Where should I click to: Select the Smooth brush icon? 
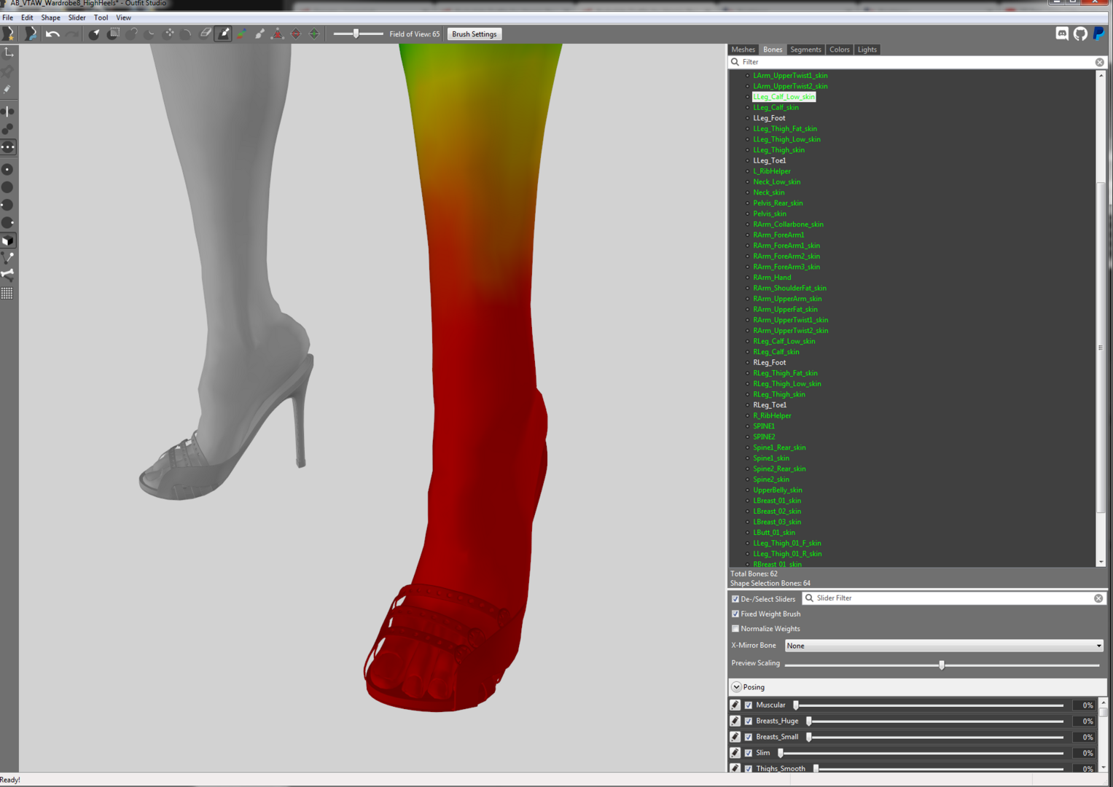point(187,34)
